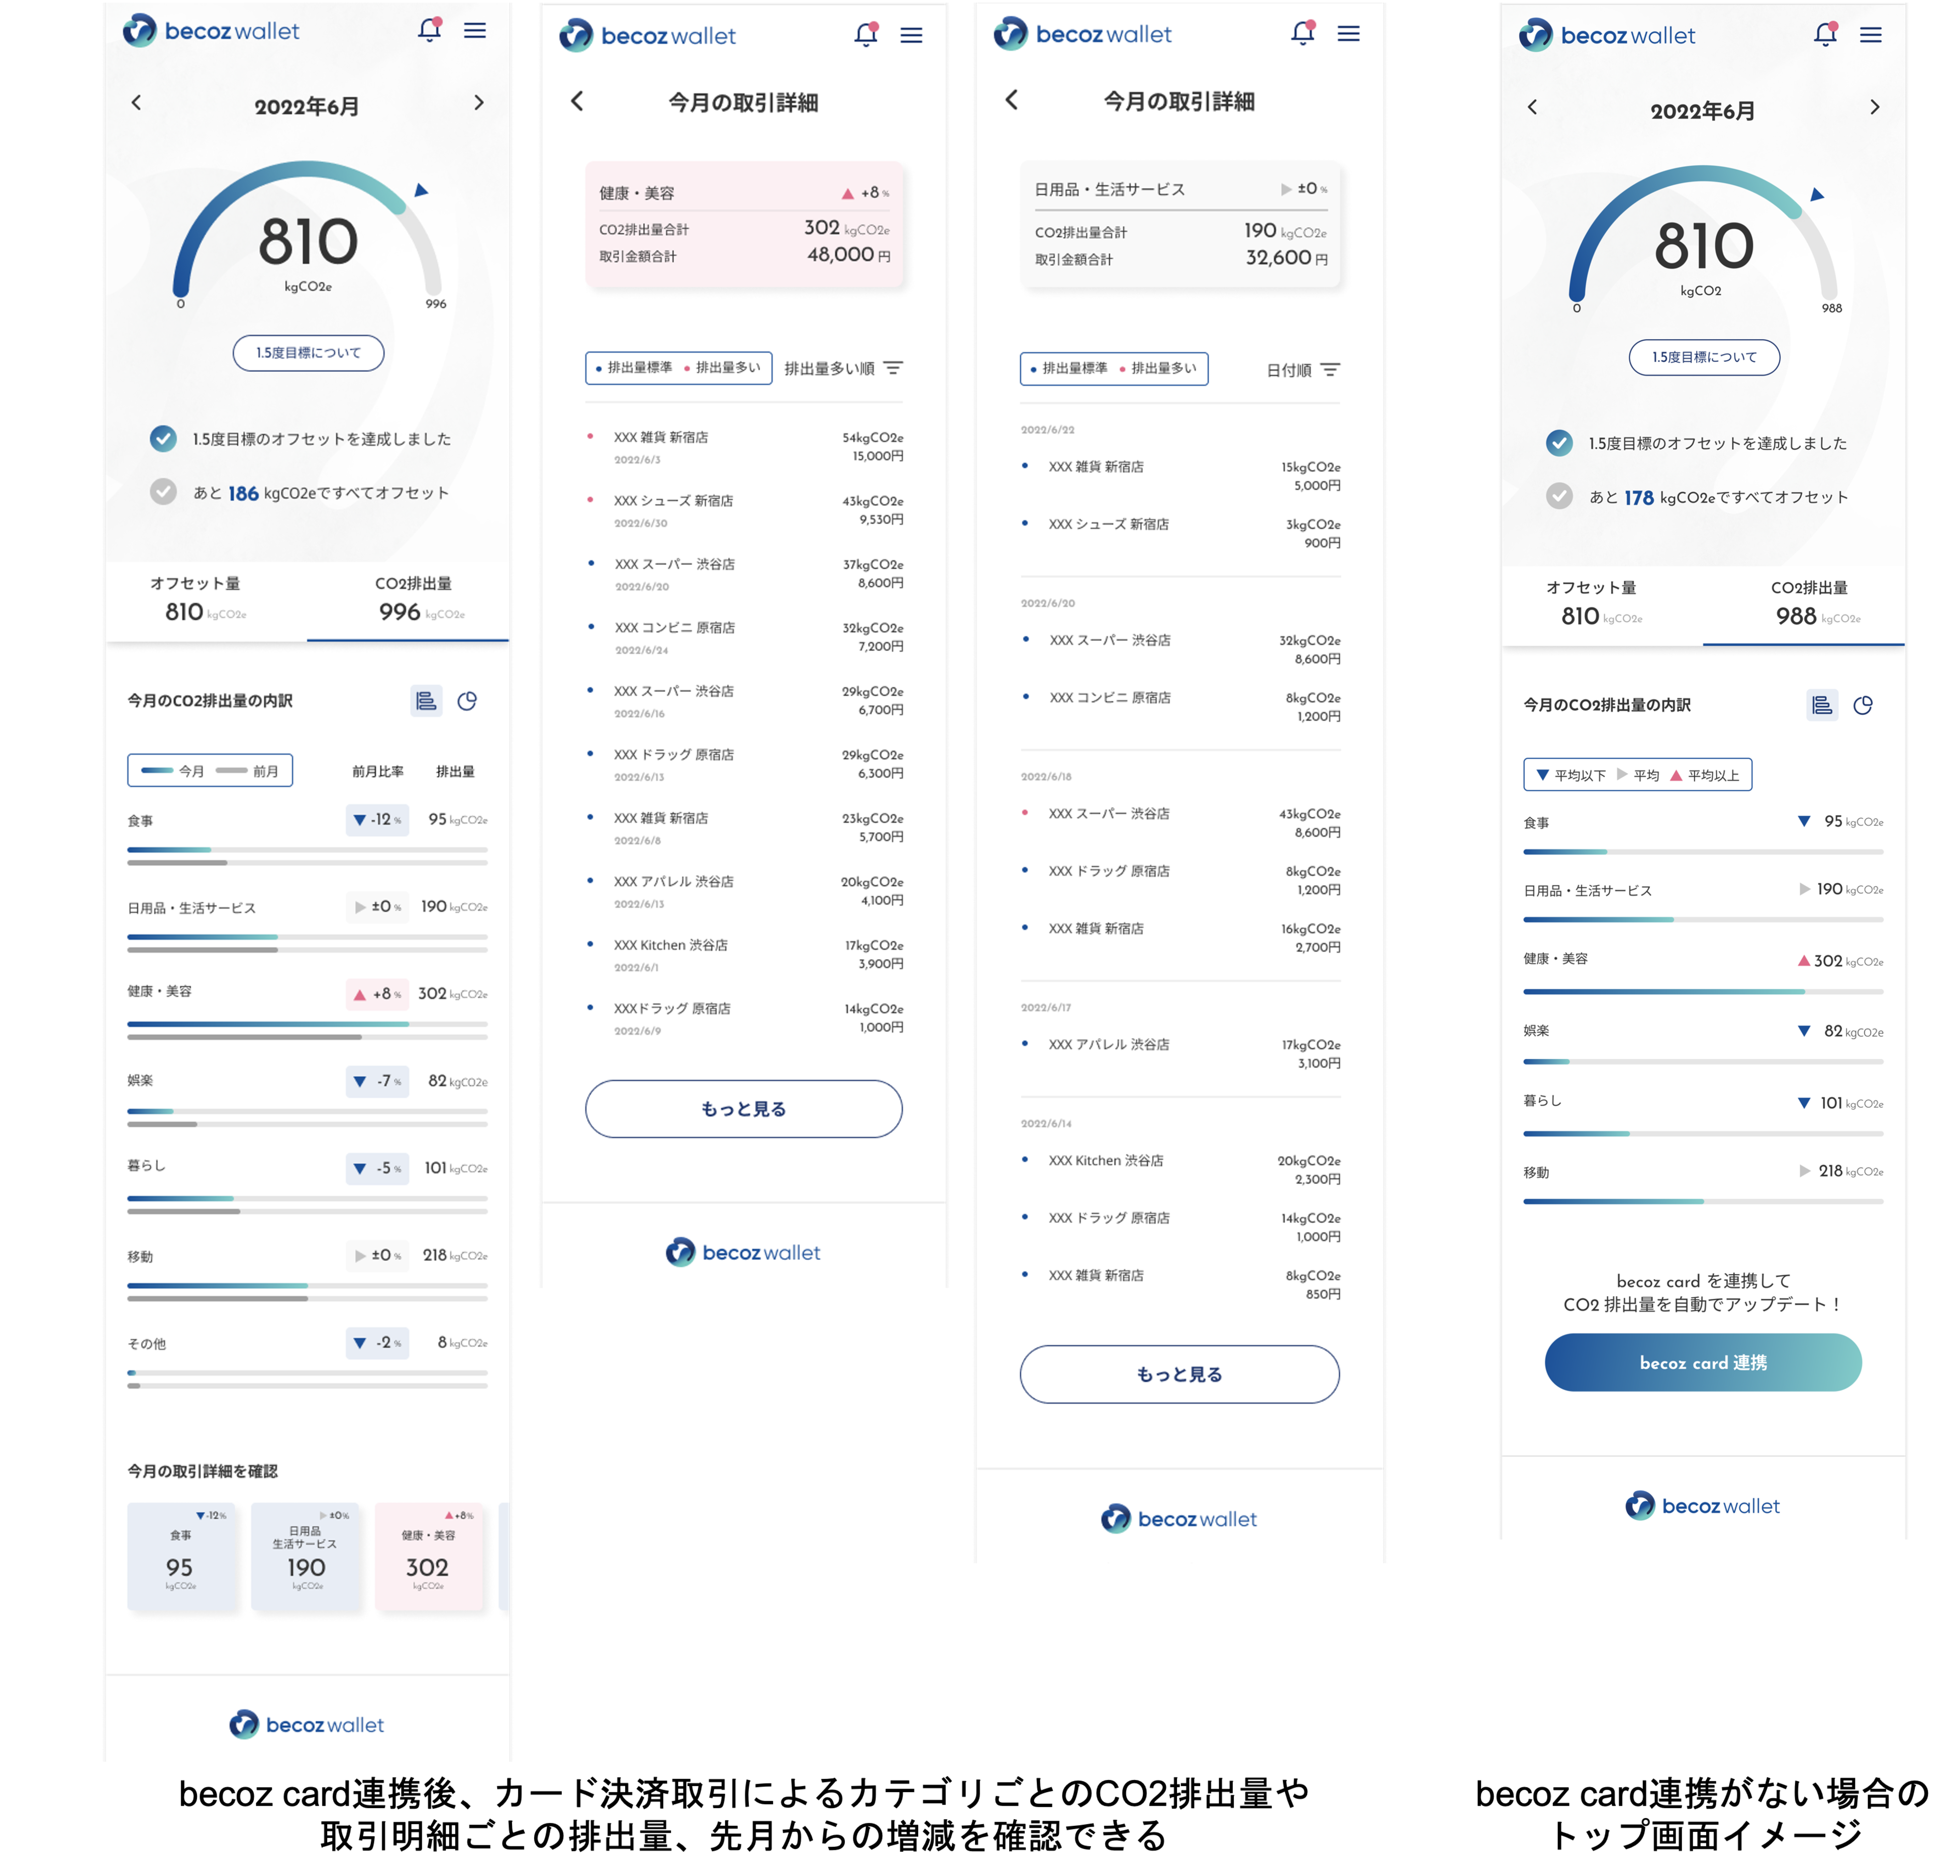Switch to pie chart view on first screen

[467, 701]
